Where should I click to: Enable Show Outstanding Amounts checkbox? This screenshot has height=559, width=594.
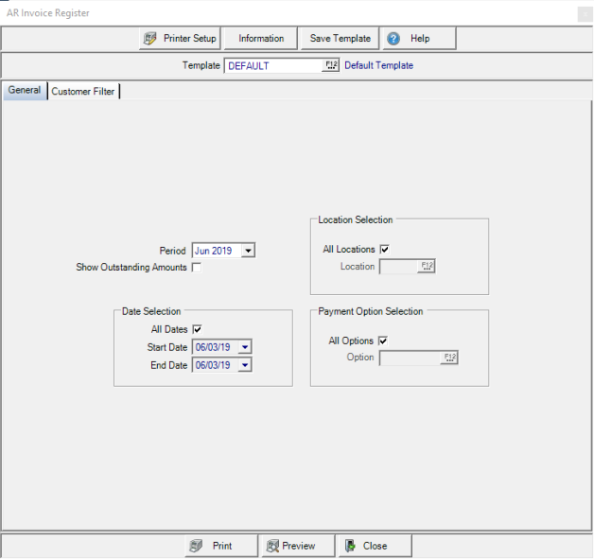tap(197, 268)
